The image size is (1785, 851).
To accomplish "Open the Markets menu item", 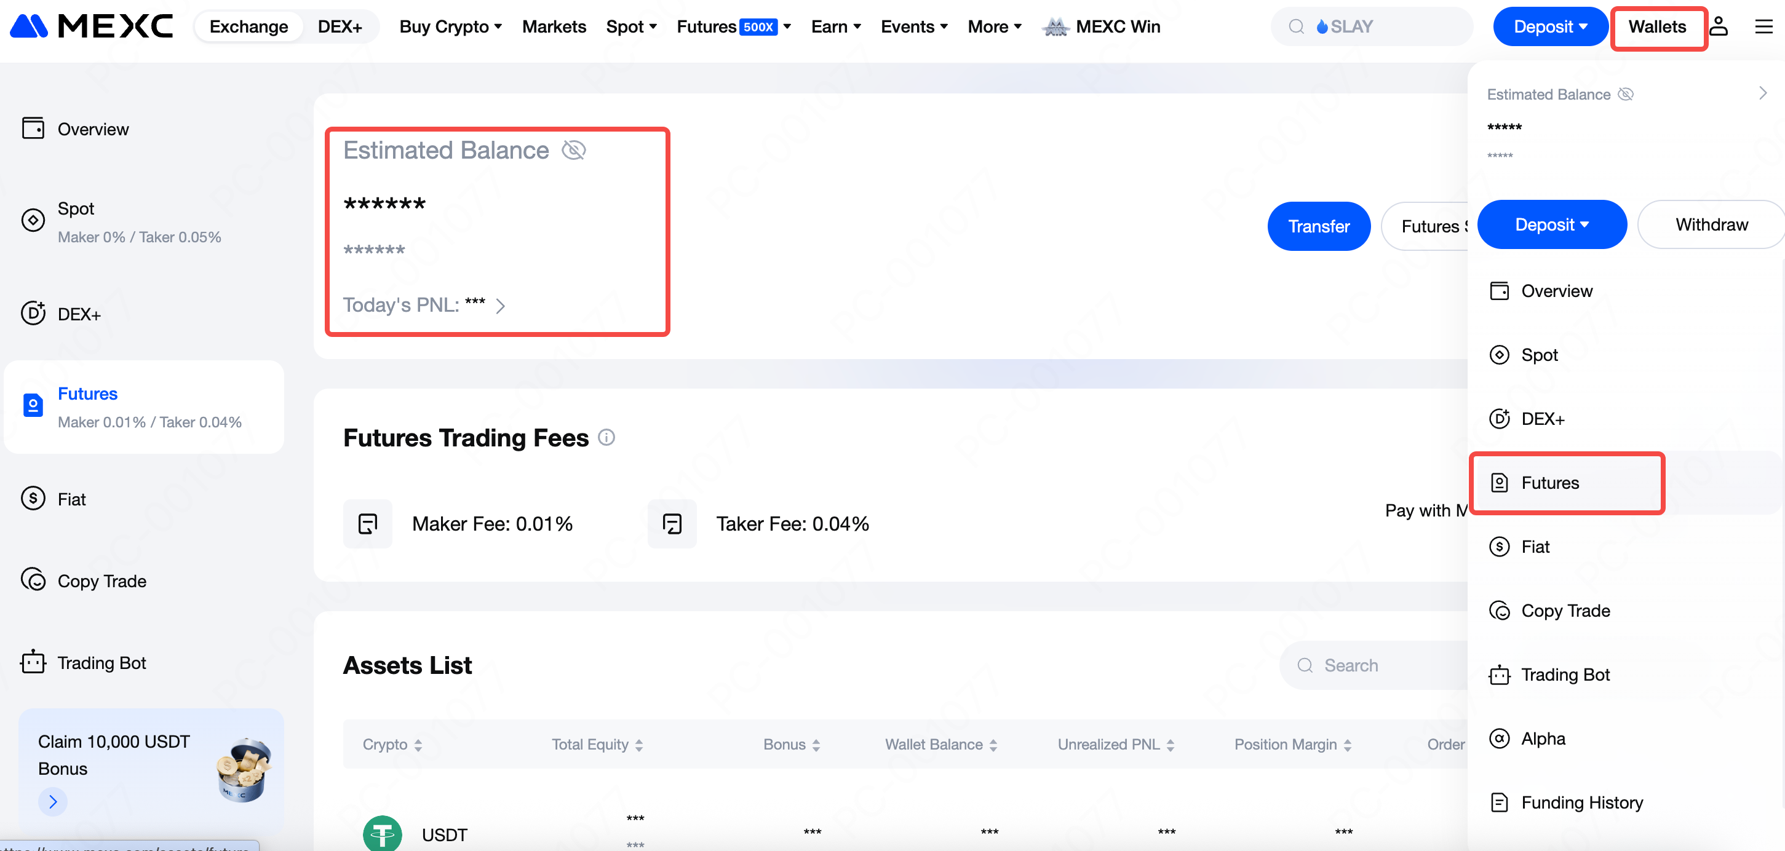I will tap(554, 26).
